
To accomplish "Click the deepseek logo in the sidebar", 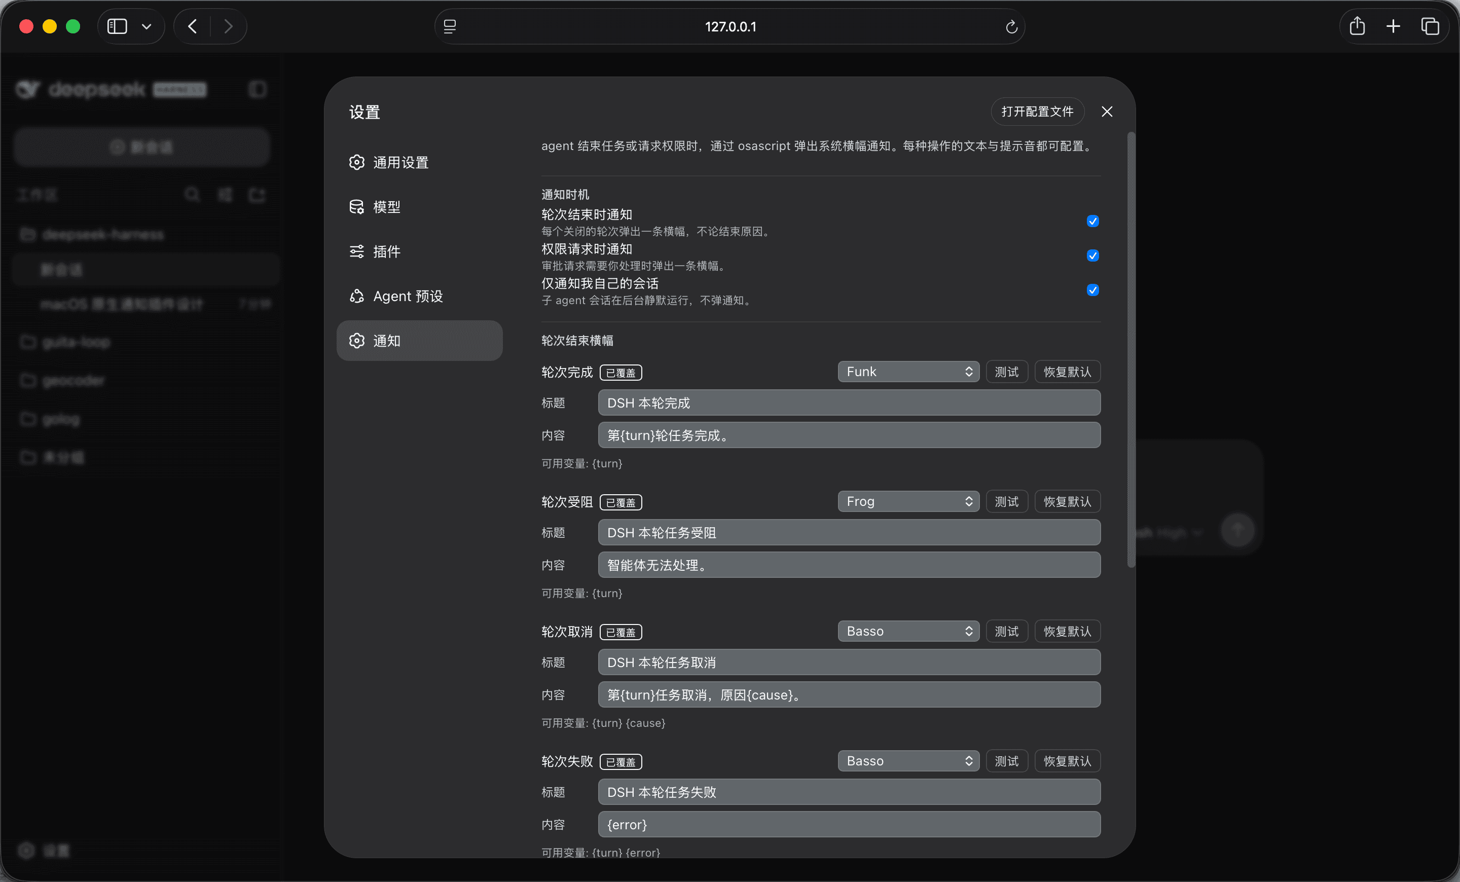I will click(x=110, y=89).
